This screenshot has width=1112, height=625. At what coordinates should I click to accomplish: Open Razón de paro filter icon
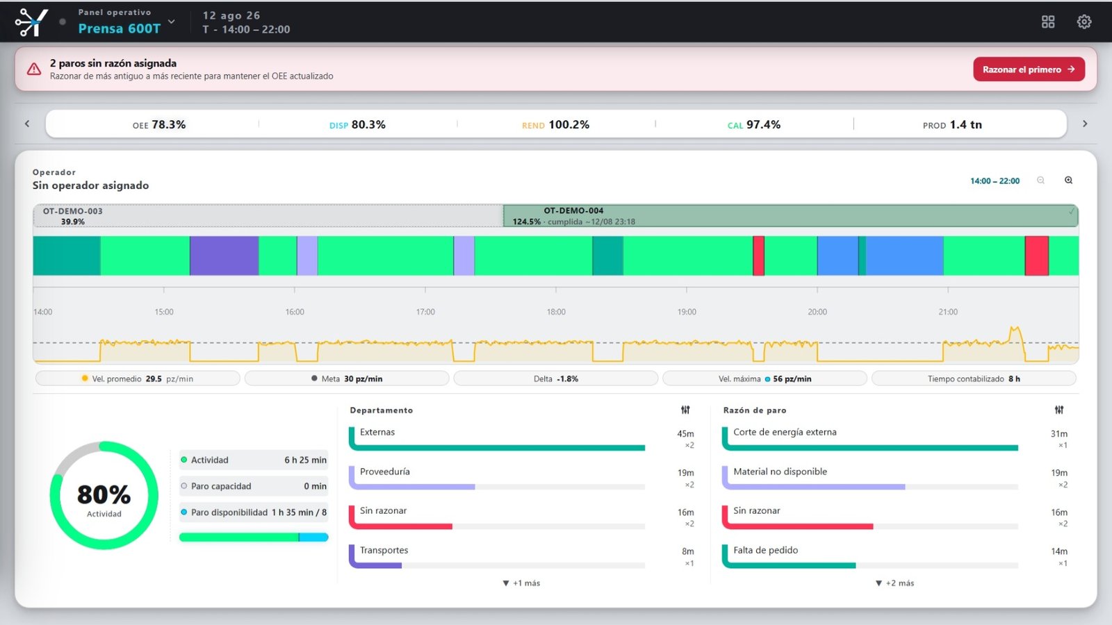point(1058,410)
